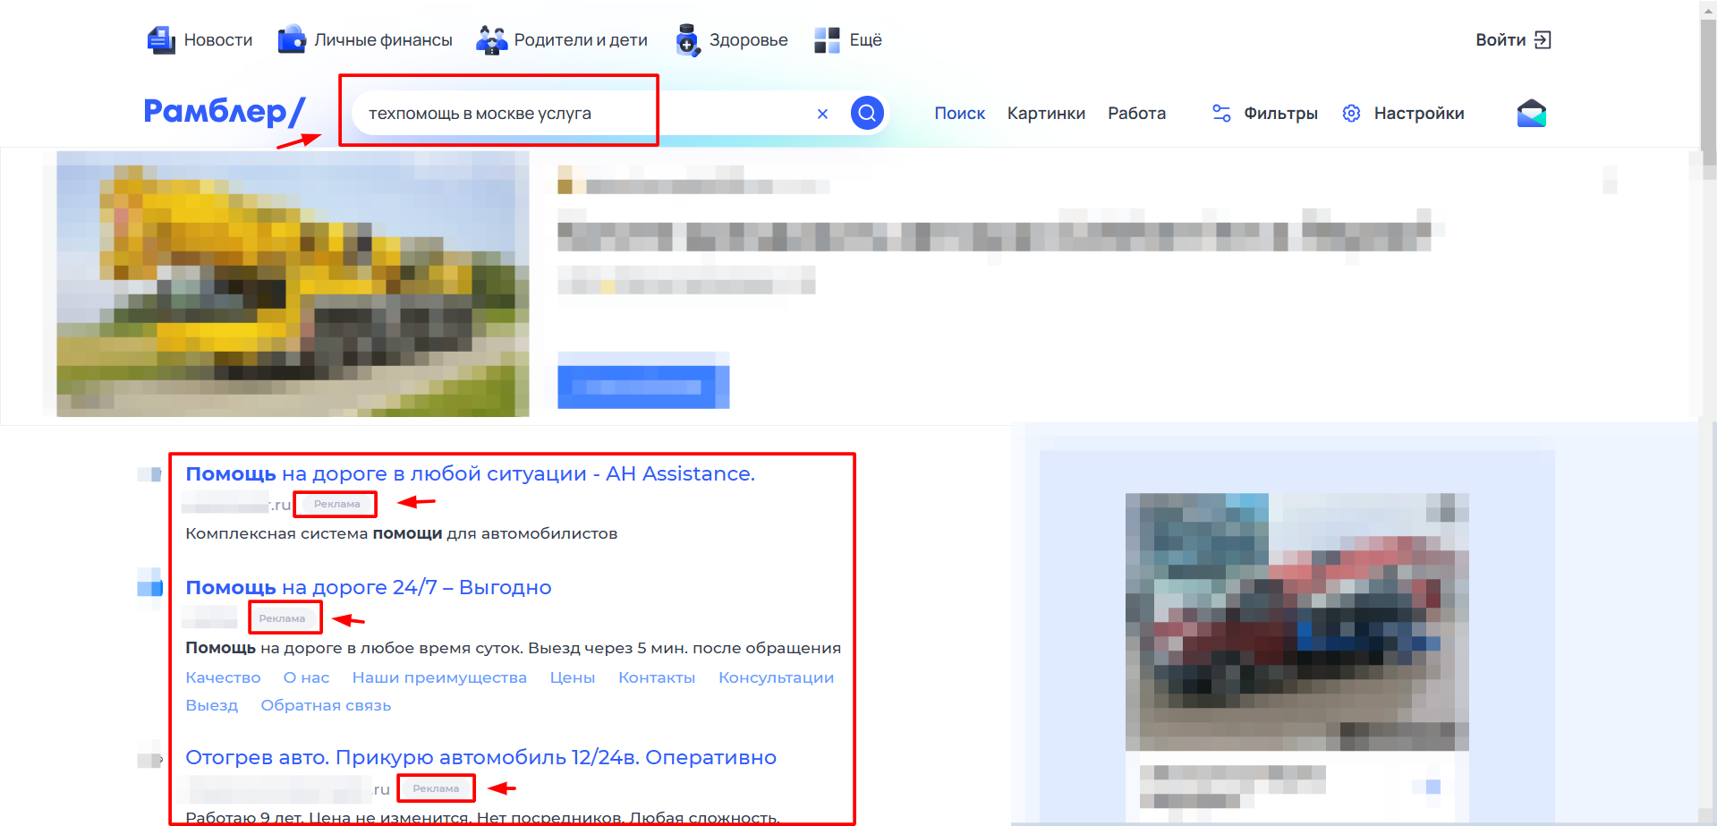Follow the Качество sitelink
The image size is (1717, 826).
[223, 677]
